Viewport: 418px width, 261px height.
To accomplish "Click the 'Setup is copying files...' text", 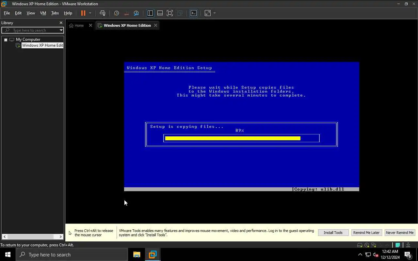I will pos(187,127).
